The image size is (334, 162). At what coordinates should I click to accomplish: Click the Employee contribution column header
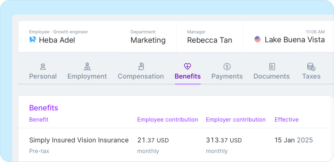[x=168, y=119]
